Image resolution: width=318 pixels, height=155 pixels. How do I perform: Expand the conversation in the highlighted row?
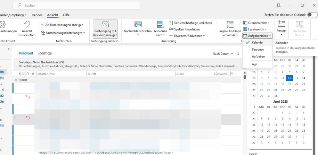pyautogui.click(x=15, y=117)
